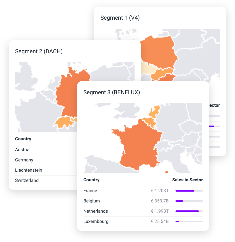Click the Luxembourg table row label
Image resolution: width=235 pixels, height=242 pixels.
[96, 222]
